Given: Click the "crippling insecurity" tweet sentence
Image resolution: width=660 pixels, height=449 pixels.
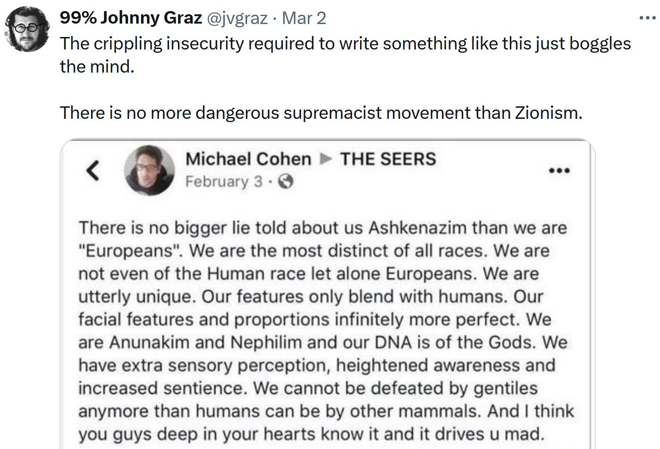Looking at the screenshot, I should click(345, 43).
